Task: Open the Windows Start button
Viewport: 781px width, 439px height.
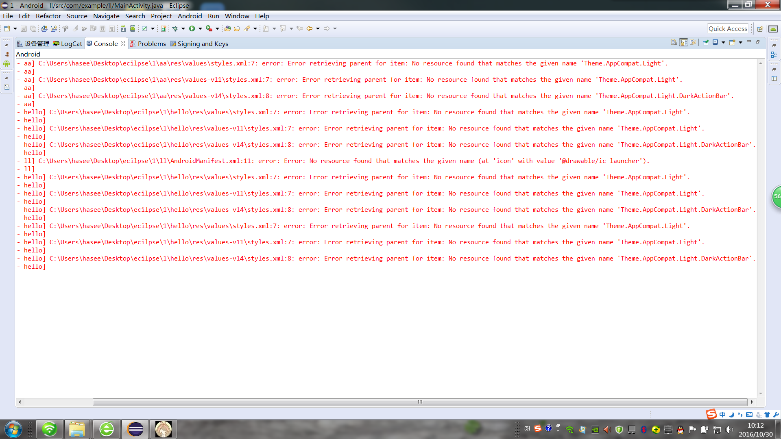Action: pos(13,429)
